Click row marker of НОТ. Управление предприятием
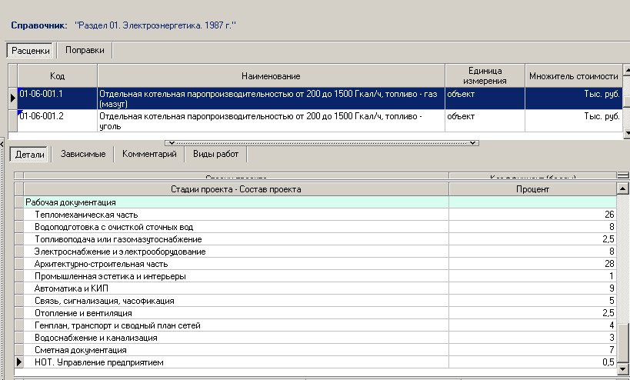This screenshot has height=380, width=630. tap(19, 362)
